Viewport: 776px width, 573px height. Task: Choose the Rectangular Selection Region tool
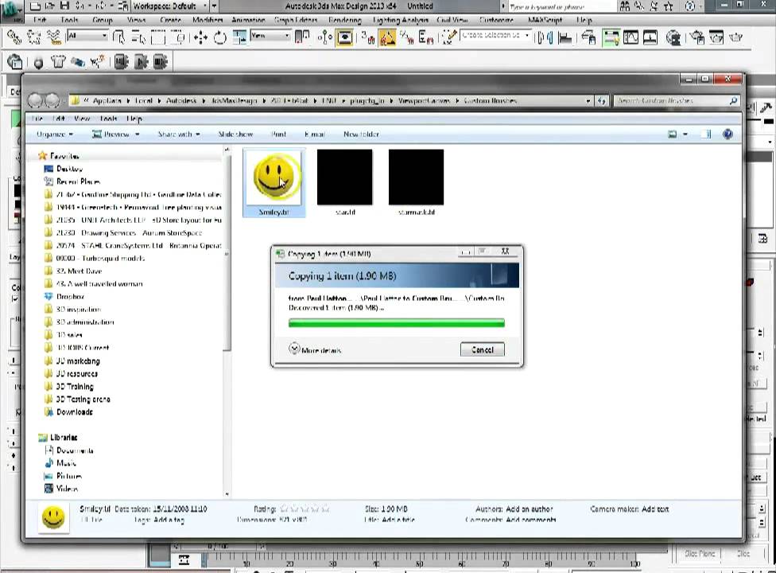click(158, 37)
